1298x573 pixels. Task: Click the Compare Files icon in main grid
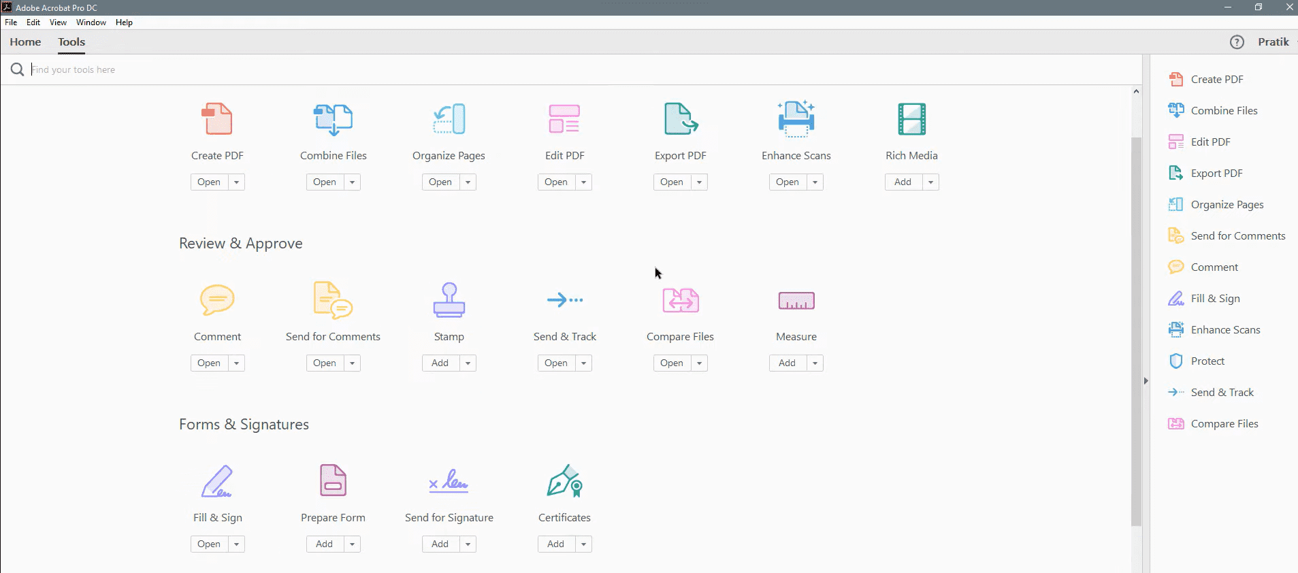click(681, 300)
